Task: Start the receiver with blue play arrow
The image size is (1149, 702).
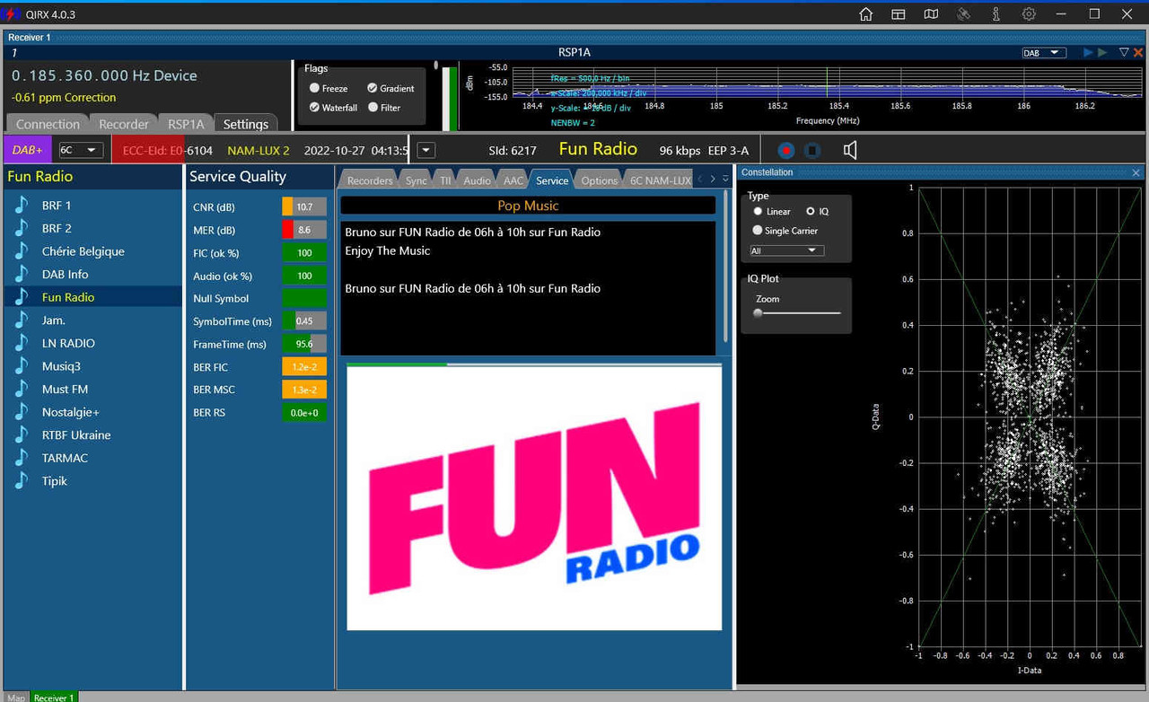Action: (x=1088, y=53)
